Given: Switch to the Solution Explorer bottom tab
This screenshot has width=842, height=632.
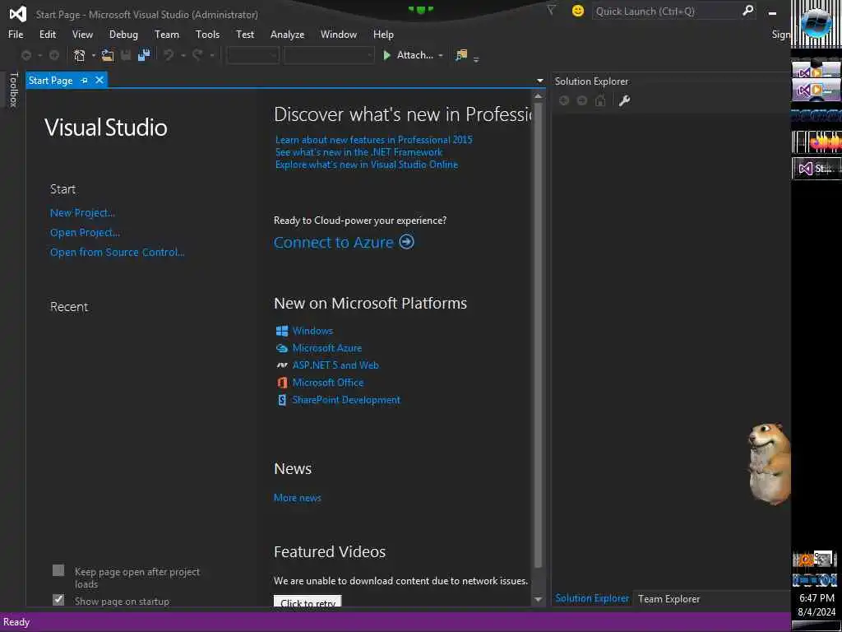Looking at the screenshot, I should tap(592, 598).
